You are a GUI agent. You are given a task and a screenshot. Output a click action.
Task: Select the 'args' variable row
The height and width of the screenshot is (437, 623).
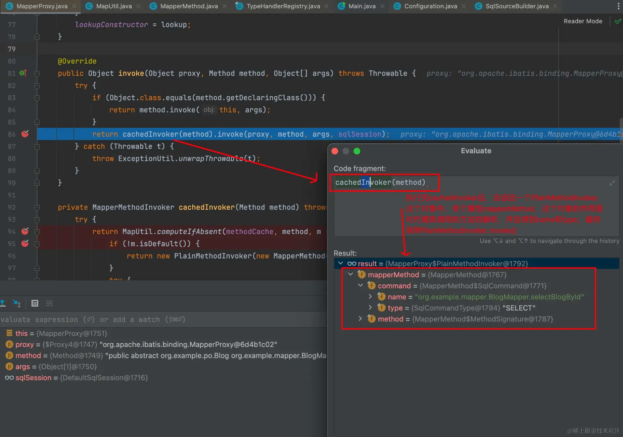(x=164, y=366)
